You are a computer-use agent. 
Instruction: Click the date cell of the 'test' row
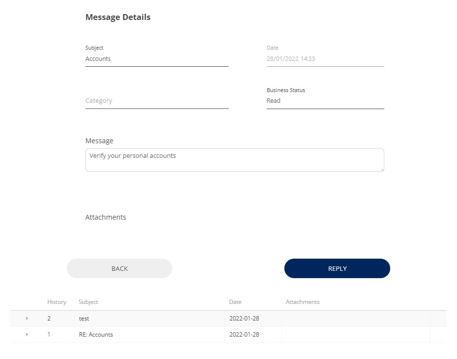[244, 319]
